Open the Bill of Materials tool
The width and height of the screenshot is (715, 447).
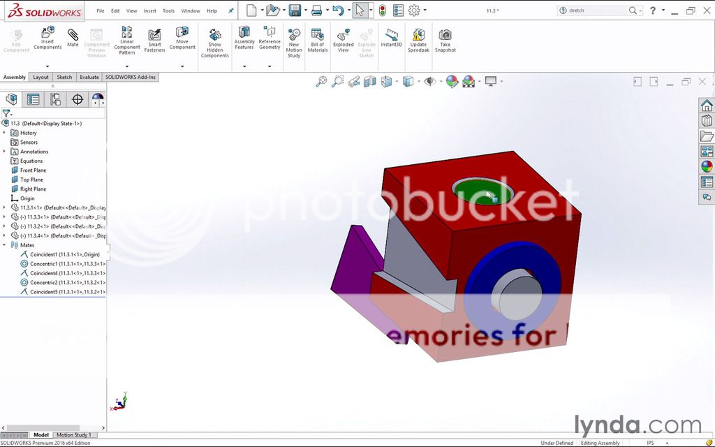point(318,41)
